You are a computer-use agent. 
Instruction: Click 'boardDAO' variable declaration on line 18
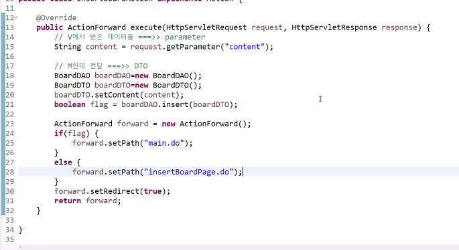pos(113,76)
